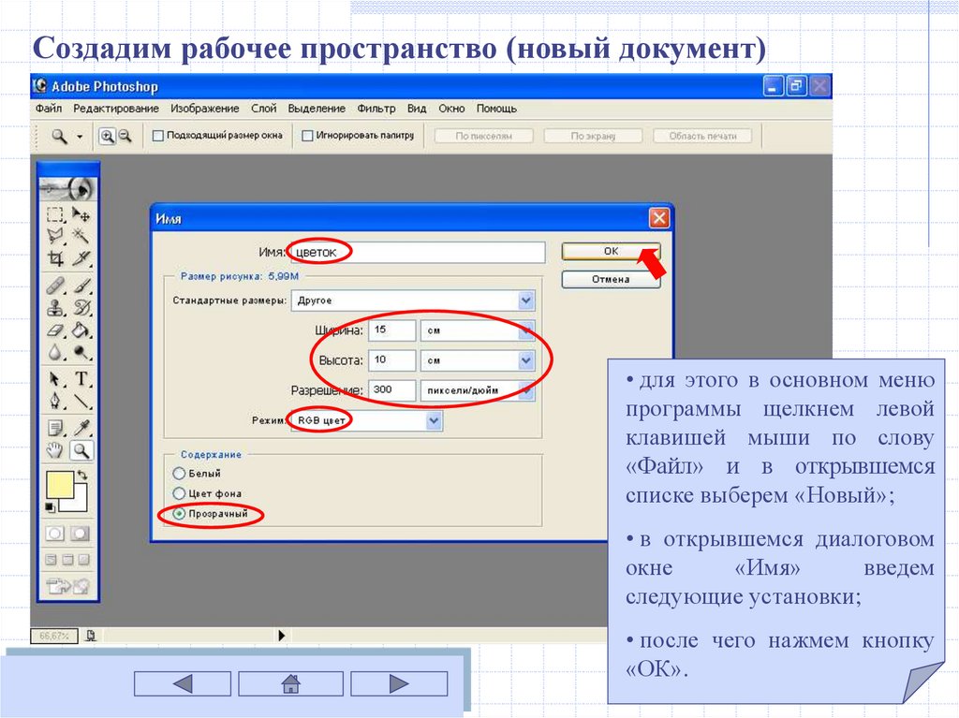The width and height of the screenshot is (959, 718).
Task: Open resolution units 'пиксели/дюйм' dropdown
Action: coord(526,390)
